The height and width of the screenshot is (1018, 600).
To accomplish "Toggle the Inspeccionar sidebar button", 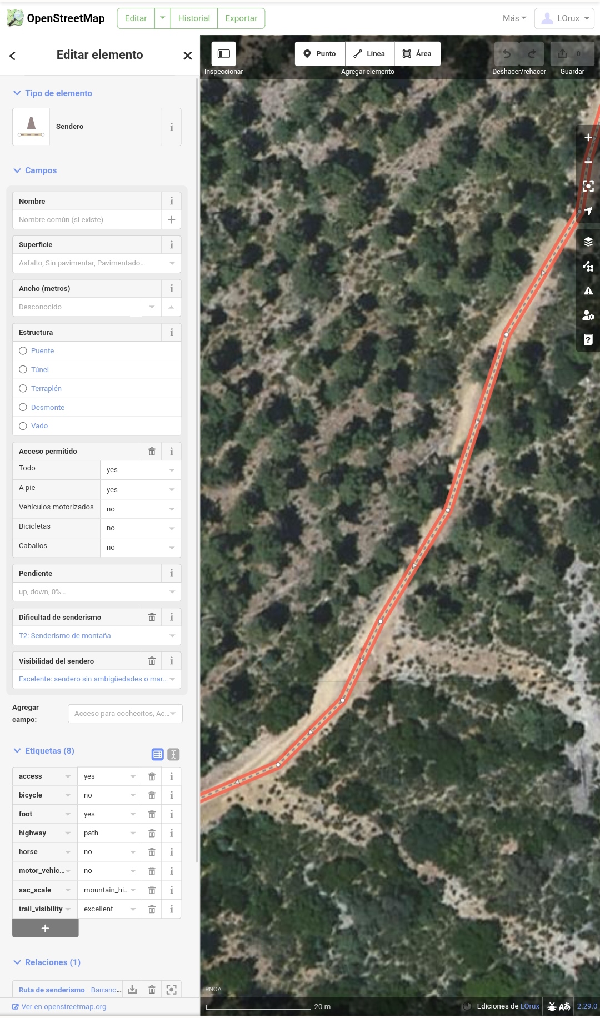I will [x=224, y=54].
